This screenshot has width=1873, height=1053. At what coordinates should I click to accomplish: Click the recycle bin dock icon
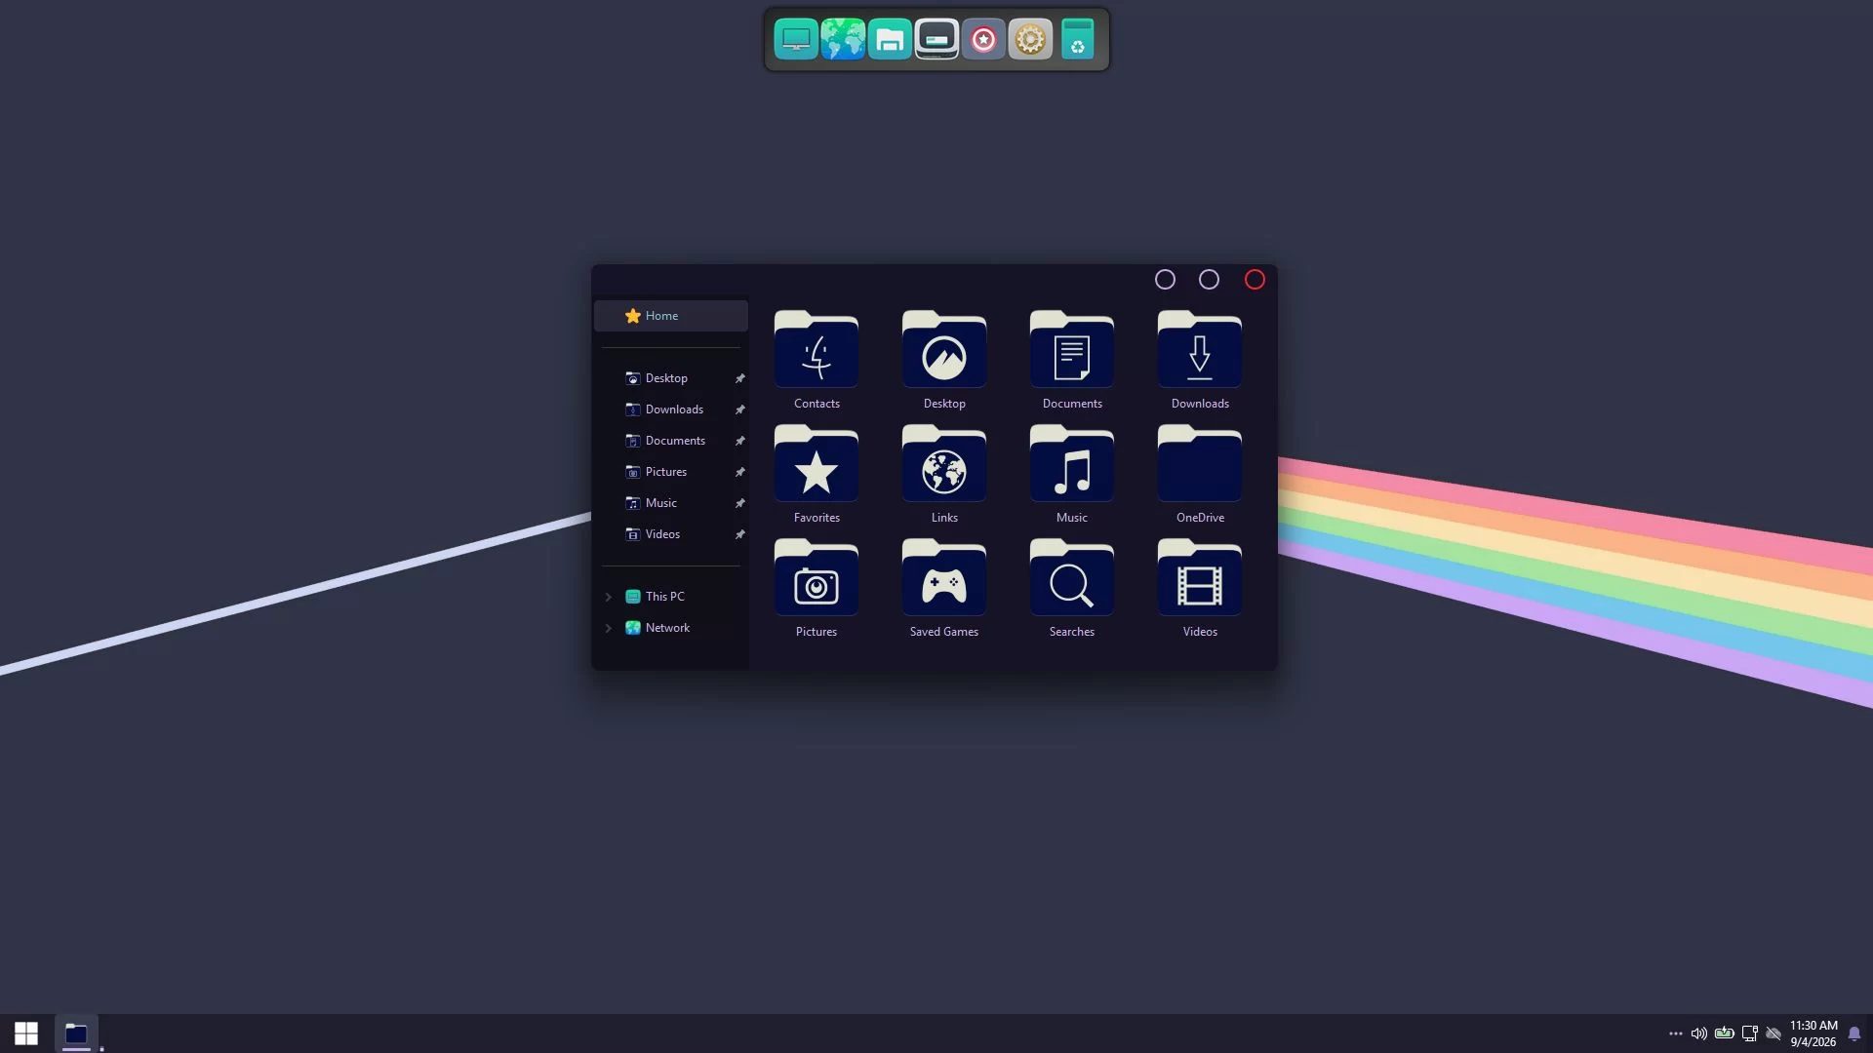pyautogui.click(x=1077, y=40)
